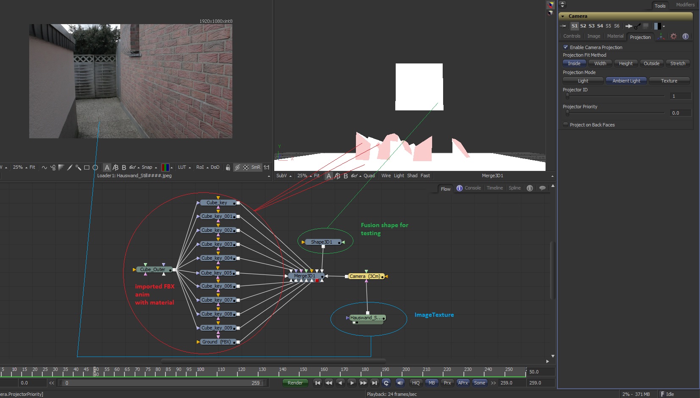Open info icon beside Console tab
Viewport: 700px width, 398px height.
pos(460,188)
